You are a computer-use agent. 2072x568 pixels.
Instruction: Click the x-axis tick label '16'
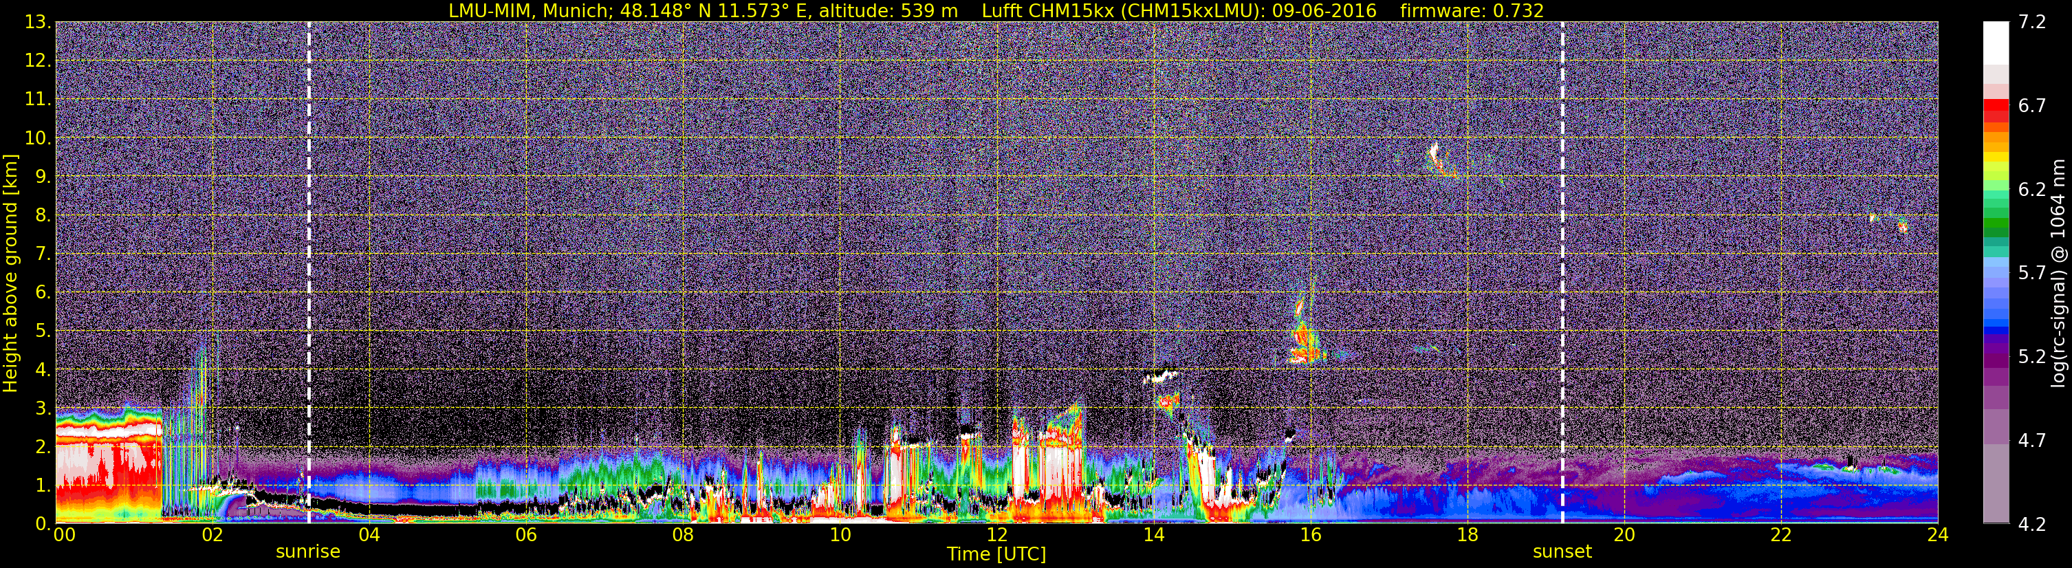tap(1310, 535)
